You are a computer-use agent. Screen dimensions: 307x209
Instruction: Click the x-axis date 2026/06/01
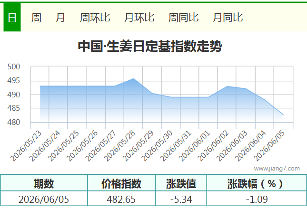click(x=195, y=146)
